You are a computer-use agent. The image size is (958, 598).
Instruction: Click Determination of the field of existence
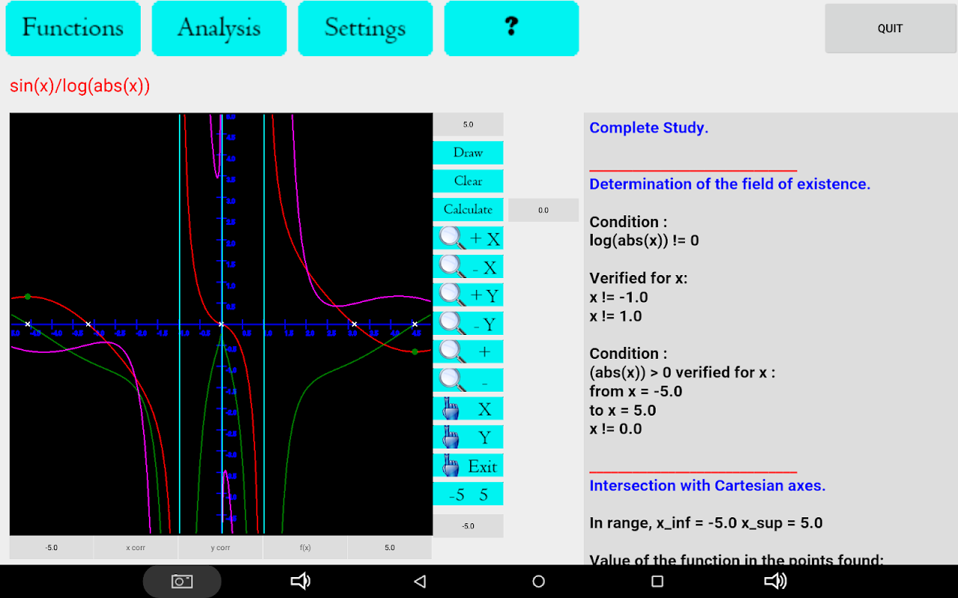pos(730,184)
